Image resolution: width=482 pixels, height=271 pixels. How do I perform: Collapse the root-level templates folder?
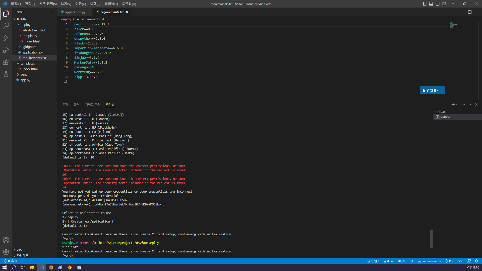click(x=35, y=63)
